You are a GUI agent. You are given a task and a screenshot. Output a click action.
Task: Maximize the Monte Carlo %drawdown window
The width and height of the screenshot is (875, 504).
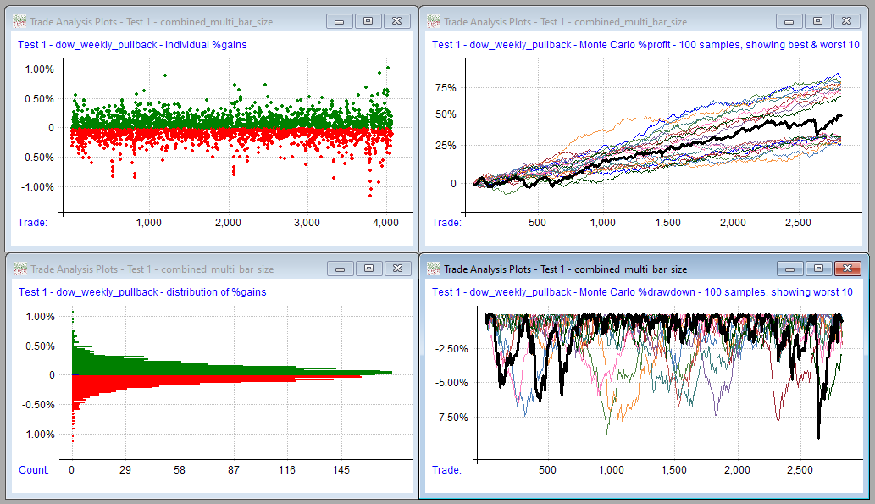click(817, 269)
